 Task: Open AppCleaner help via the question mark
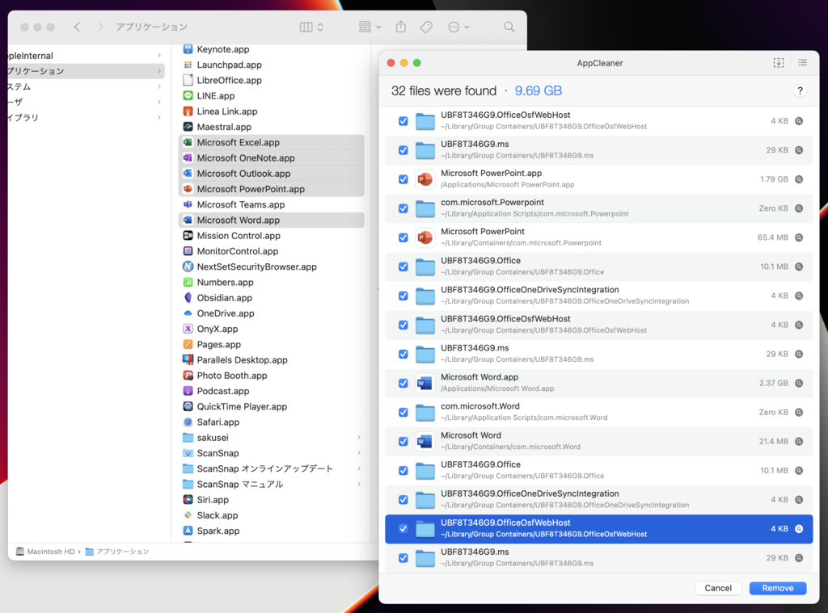point(800,90)
